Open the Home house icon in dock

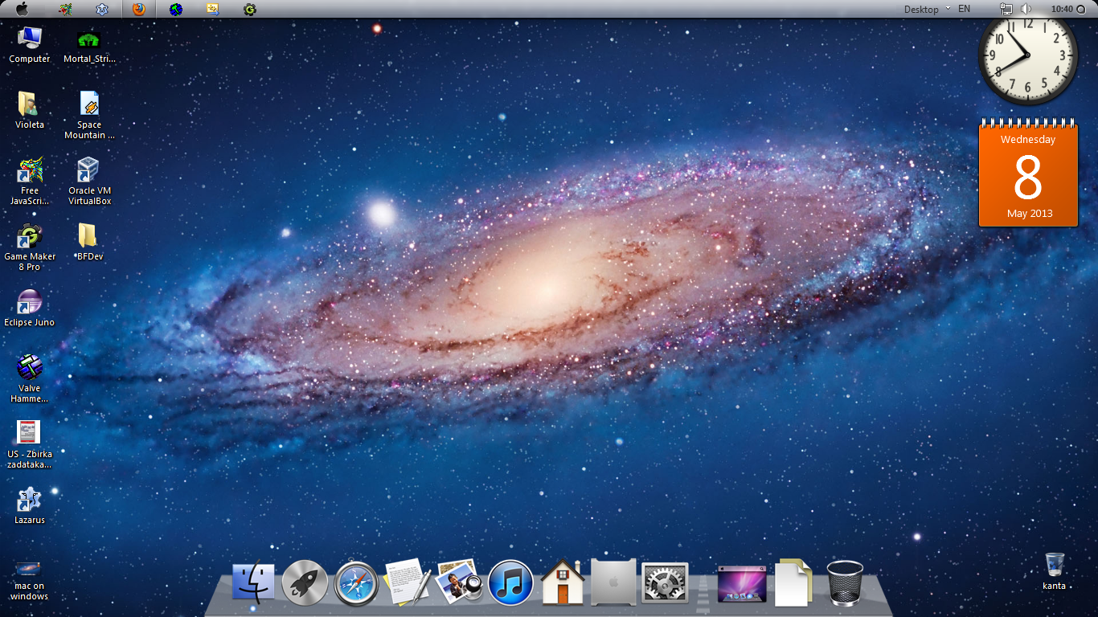point(562,582)
